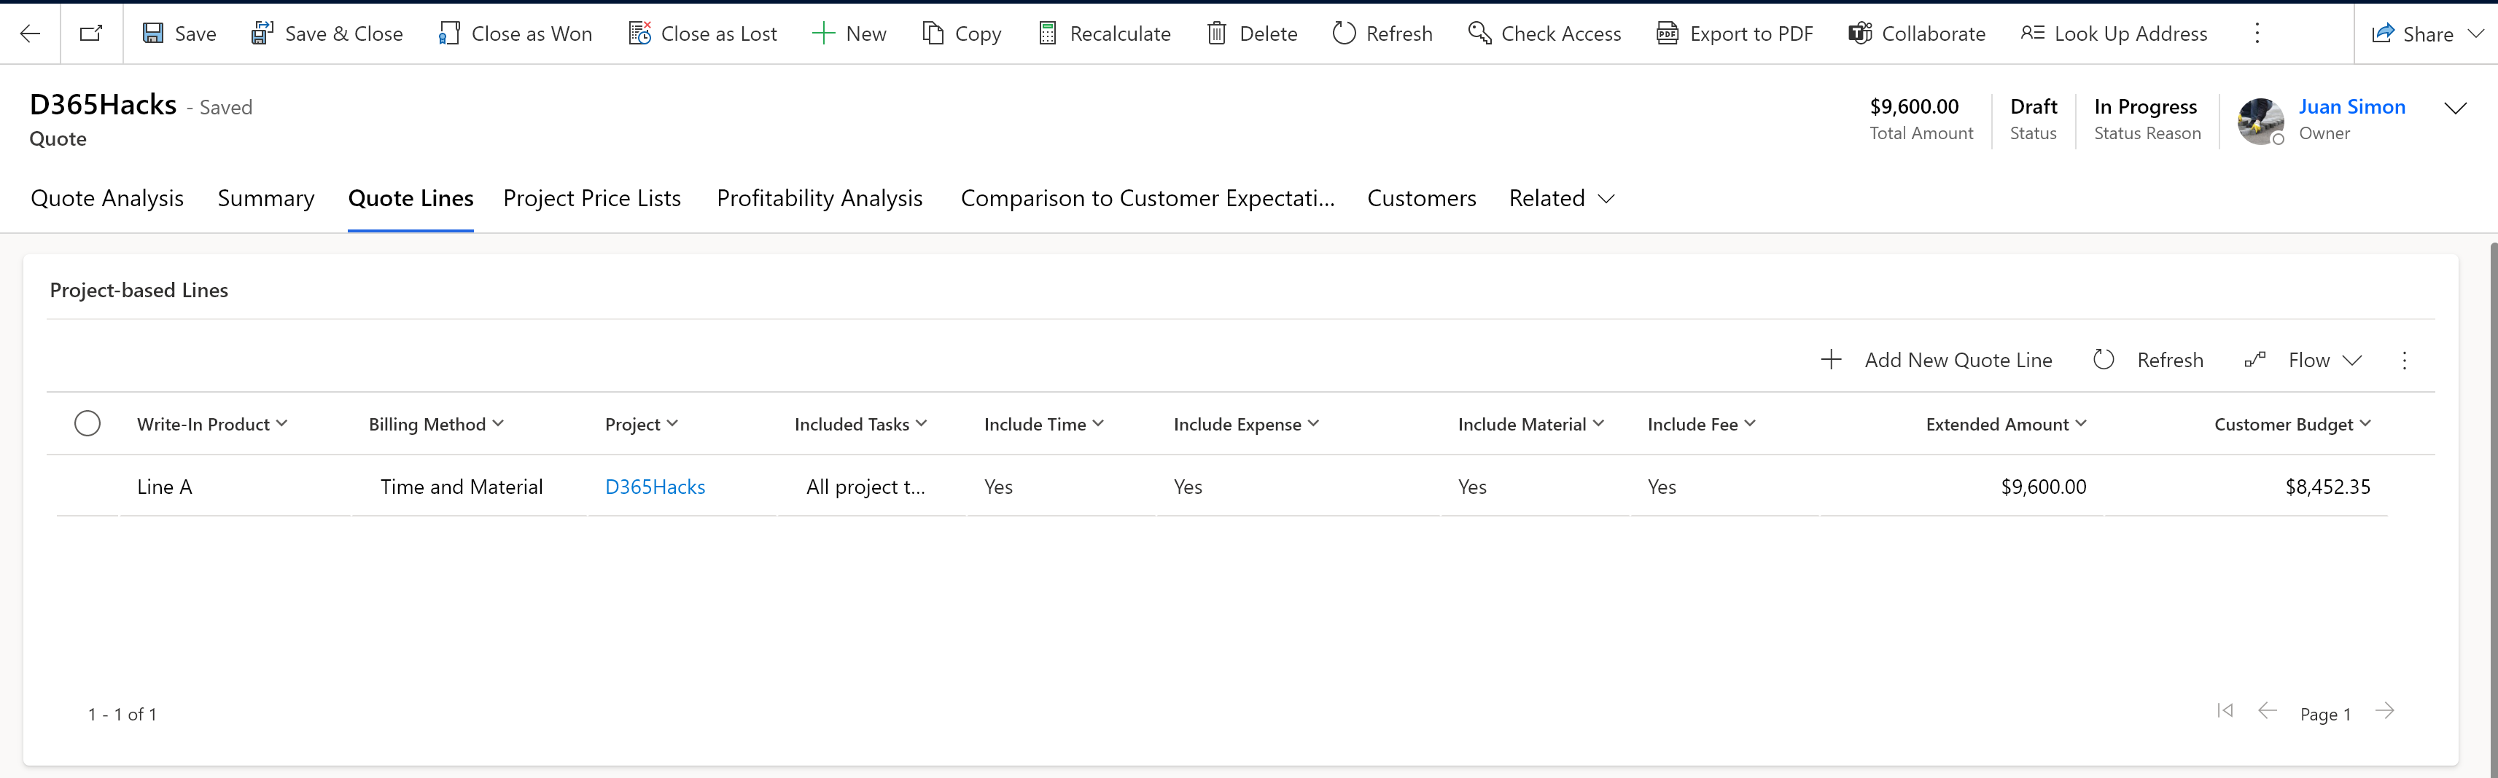Save the quote record
The height and width of the screenshot is (778, 2498).
coord(179,34)
